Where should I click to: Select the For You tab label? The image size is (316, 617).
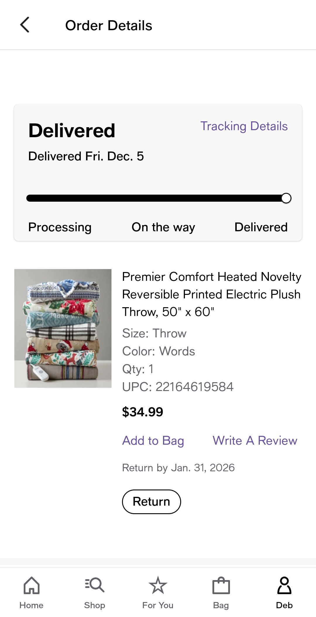[x=158, y=605]
